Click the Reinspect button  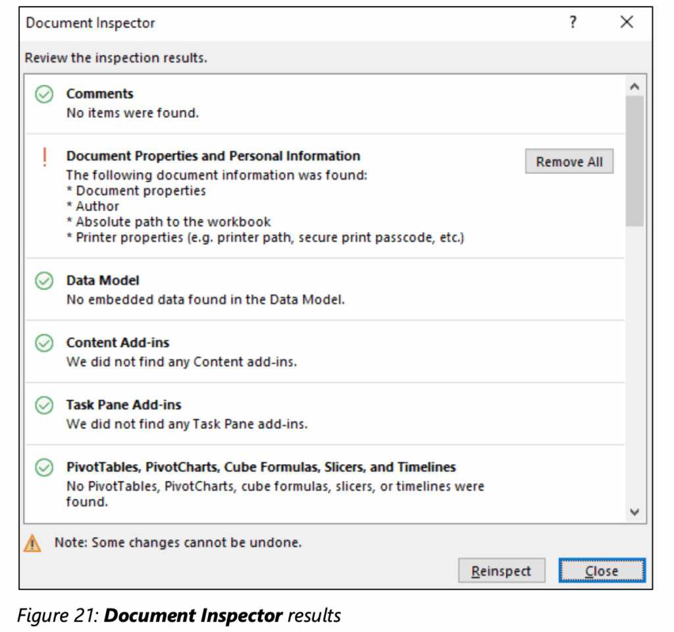pyautogui.click(x=502, y=571)
